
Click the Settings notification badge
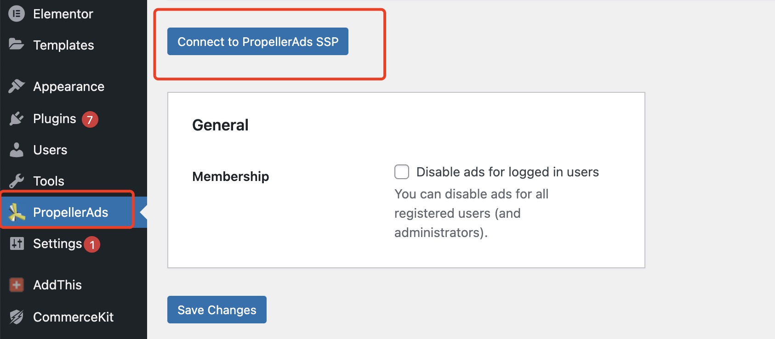(x=92, y=245)
